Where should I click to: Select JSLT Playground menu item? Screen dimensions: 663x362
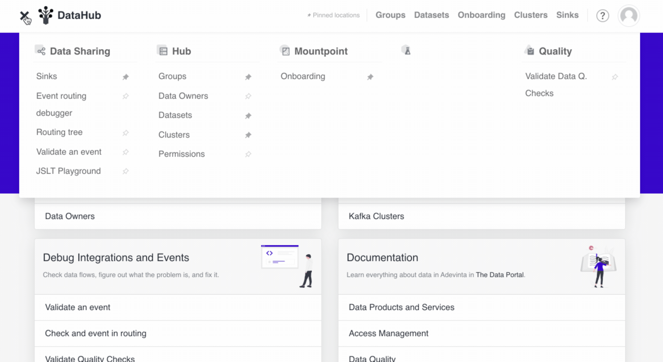pos(68,171)
